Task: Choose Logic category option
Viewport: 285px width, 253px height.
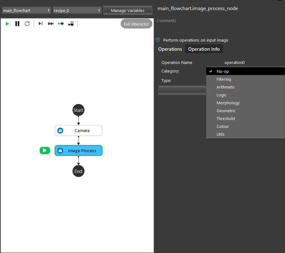Action: [x=245, y=95]
